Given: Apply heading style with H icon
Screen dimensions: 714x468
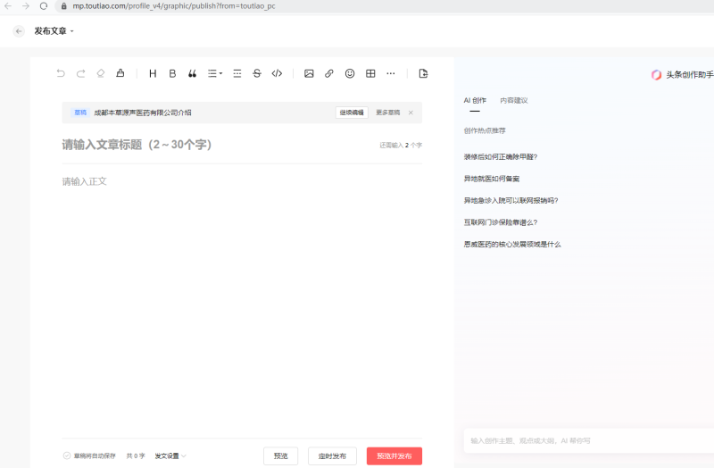Looking at the screenshot, I should coord(153,73).
